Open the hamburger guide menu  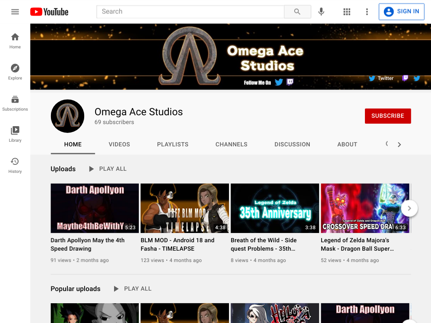15,11
